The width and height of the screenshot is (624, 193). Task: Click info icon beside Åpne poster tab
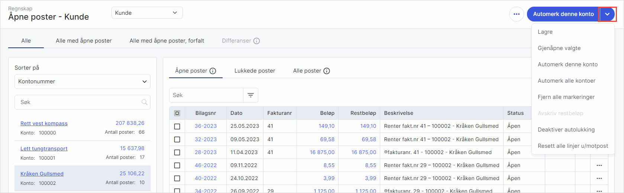(213, 71)
